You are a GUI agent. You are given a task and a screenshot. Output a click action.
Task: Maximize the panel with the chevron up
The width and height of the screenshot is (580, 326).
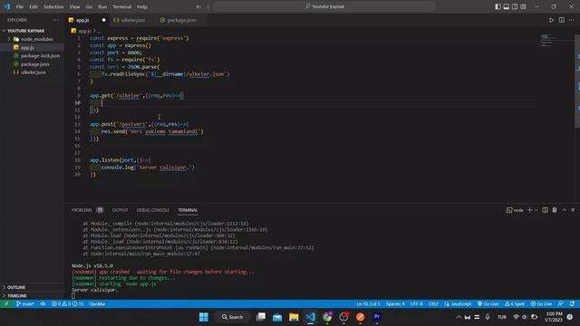pyautogui.click(x=565, y=210)
